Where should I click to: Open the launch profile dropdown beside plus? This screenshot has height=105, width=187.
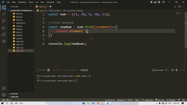[x=169, y=70]
